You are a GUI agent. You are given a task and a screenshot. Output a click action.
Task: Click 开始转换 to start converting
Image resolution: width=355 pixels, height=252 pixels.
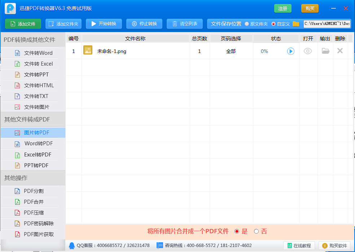104,24
